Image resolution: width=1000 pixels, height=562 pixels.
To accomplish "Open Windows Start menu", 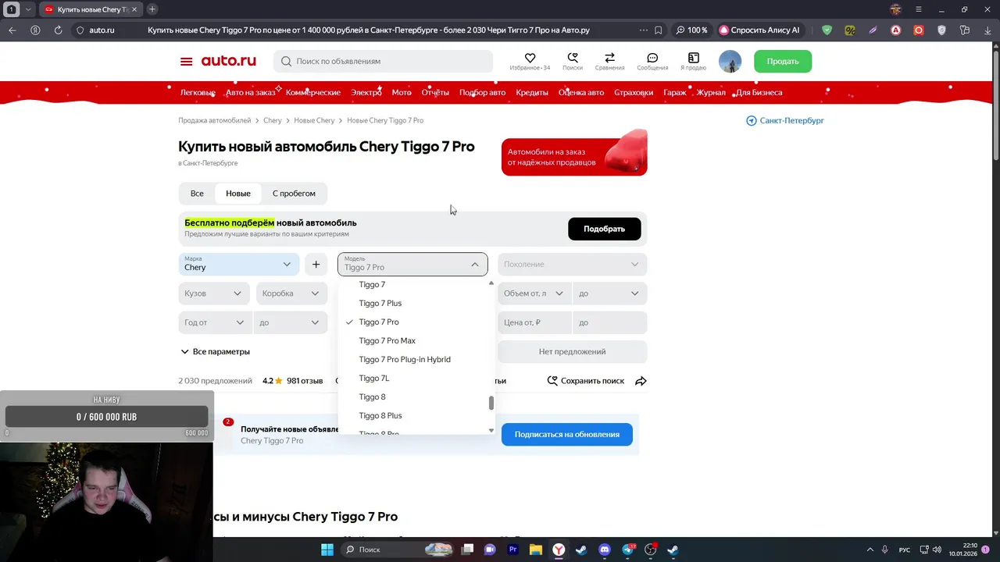I will click(x=327, y=550).
